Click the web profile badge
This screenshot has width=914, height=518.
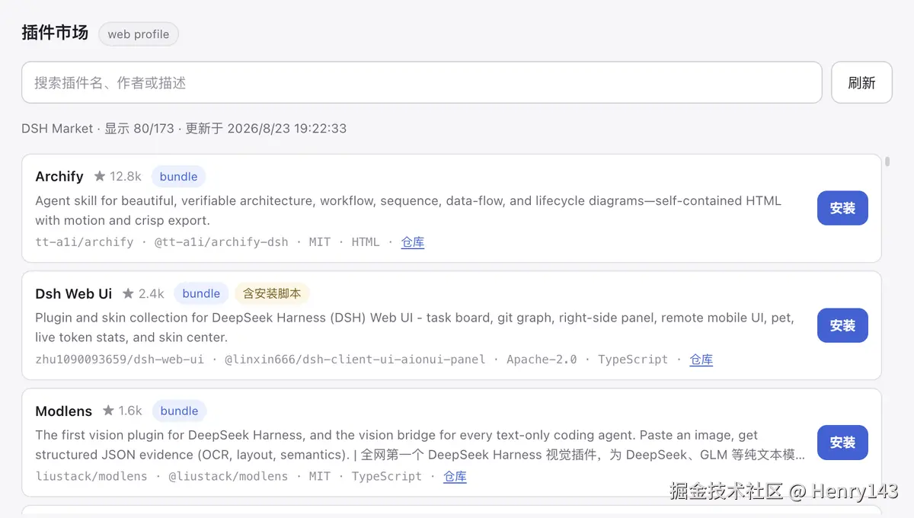coord(139,34)
